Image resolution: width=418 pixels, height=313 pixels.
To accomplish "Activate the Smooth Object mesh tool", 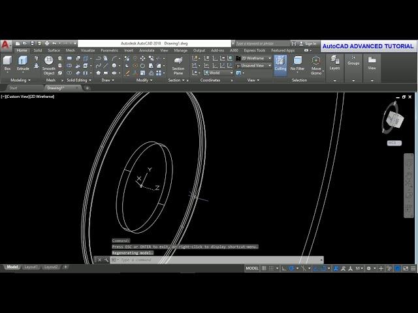I will pos(49,64).
